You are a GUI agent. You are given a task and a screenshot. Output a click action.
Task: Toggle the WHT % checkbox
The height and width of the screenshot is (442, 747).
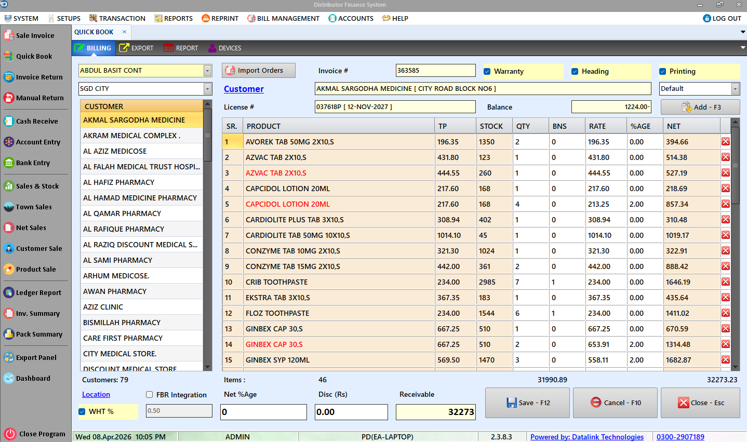tap(82, 411)
